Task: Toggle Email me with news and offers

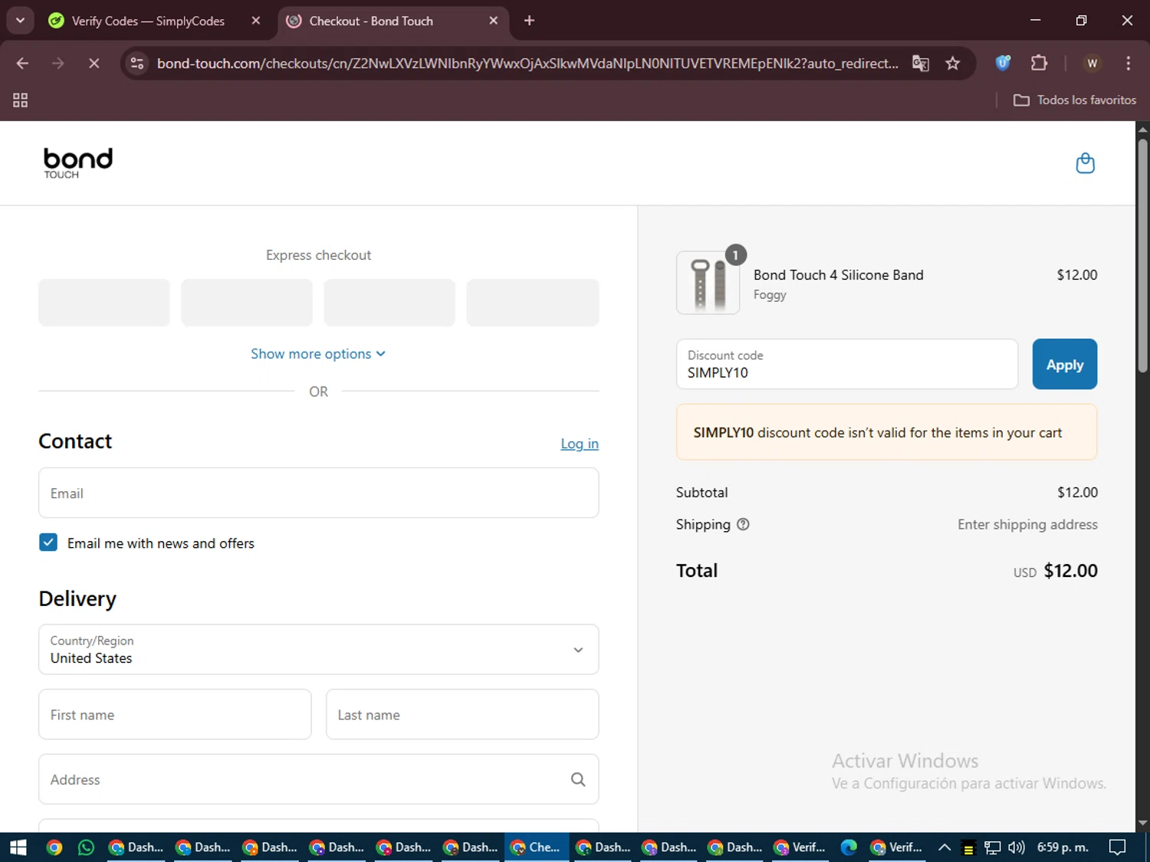Action: click(x=48, y=542)
